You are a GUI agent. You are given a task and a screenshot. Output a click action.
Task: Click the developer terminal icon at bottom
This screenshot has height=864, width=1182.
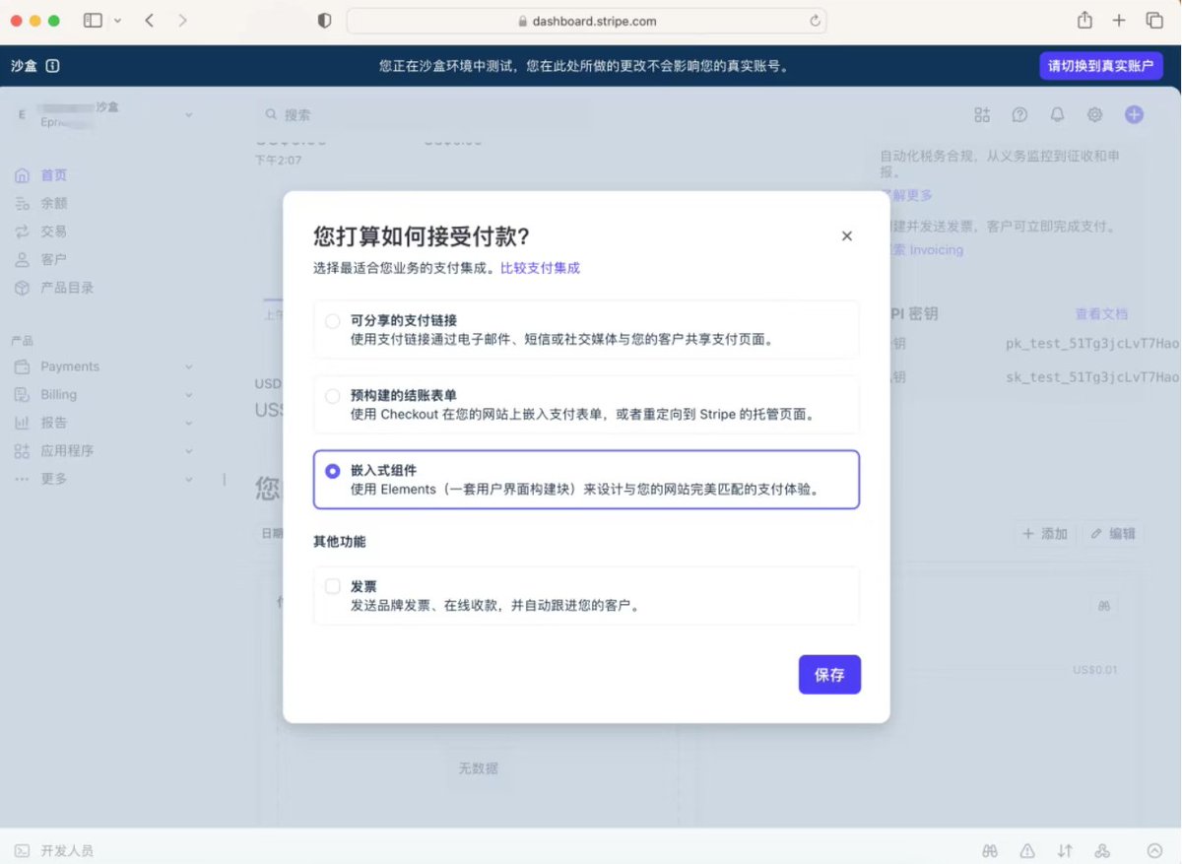(x=22, y=850)
